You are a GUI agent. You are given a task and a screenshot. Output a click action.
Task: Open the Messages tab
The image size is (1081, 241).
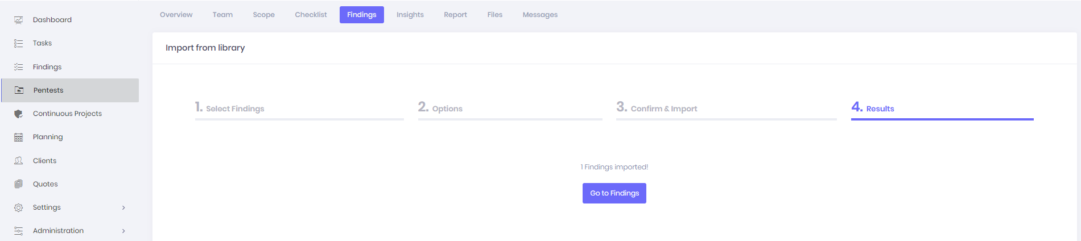pos(540,15)
